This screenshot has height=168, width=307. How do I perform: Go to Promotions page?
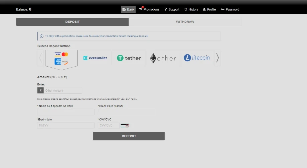[x=149, y=9]
